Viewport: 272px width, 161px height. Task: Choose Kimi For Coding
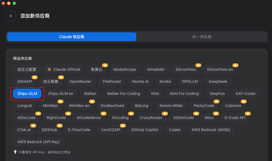pyautogui.click(x=184, y=93)
